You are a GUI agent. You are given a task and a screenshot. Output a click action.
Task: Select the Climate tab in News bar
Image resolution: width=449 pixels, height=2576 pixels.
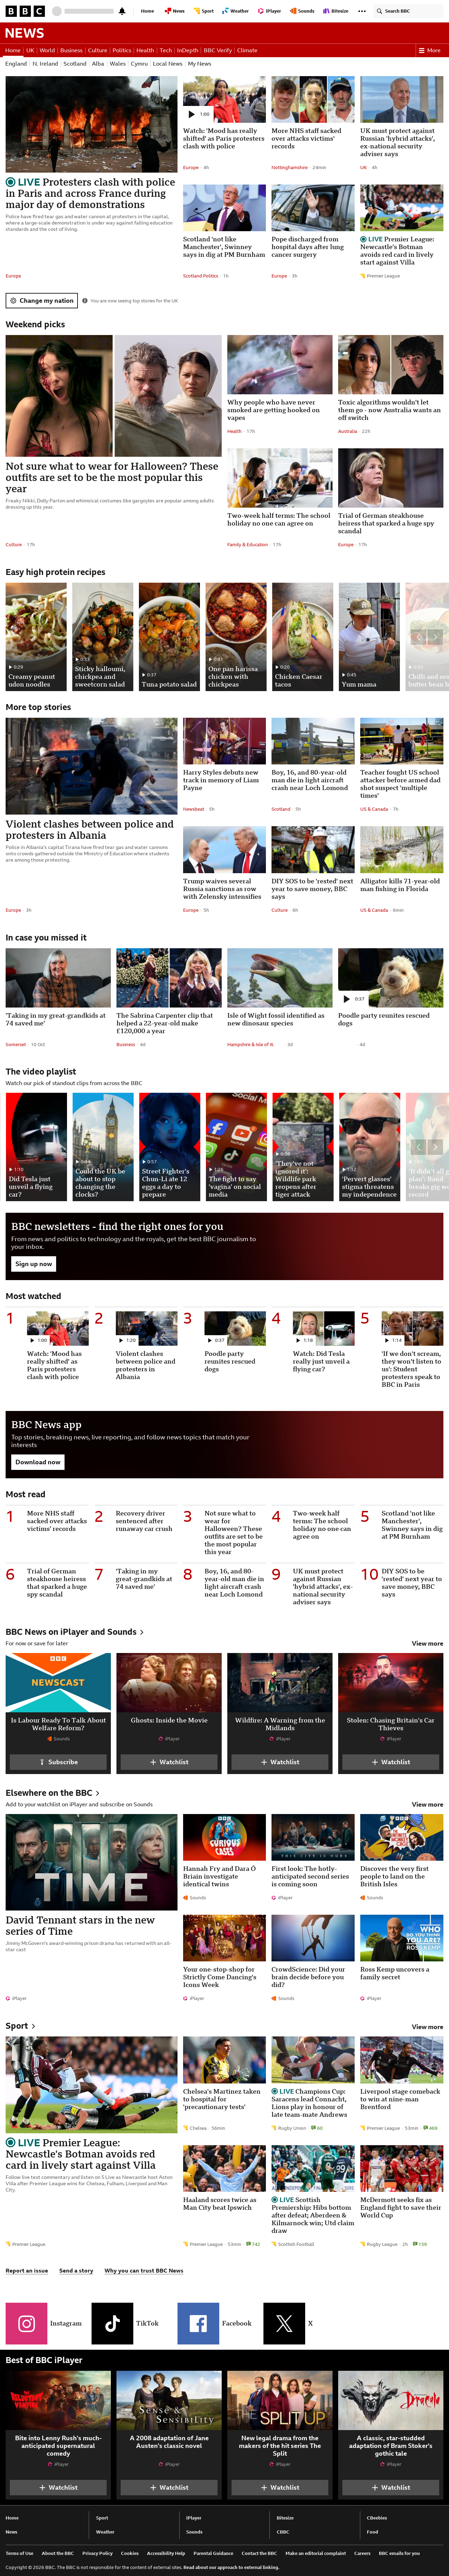pyautogui.click(x=247, y=50)
